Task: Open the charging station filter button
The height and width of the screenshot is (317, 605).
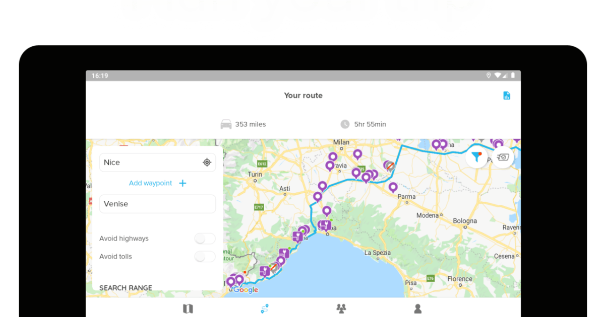Action: (476, 157)
